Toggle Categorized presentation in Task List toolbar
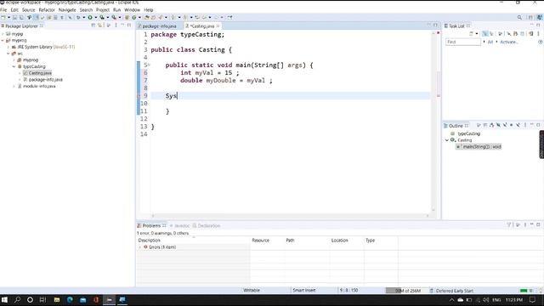Screen dimensions: 544x306 [x=485, y=34]
